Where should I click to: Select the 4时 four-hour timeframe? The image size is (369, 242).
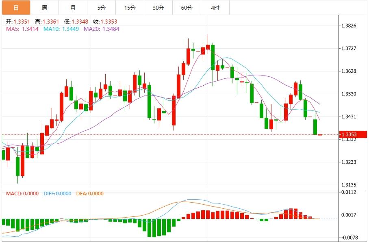click(x=215, y=7)
